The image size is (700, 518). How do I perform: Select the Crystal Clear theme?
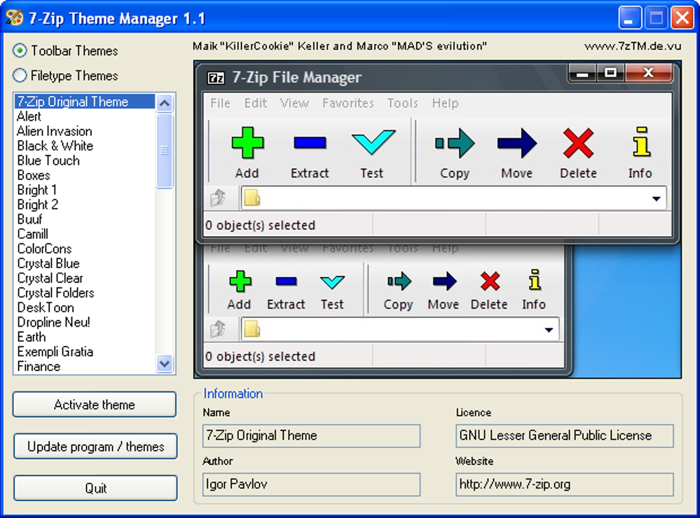pos(85,279)
